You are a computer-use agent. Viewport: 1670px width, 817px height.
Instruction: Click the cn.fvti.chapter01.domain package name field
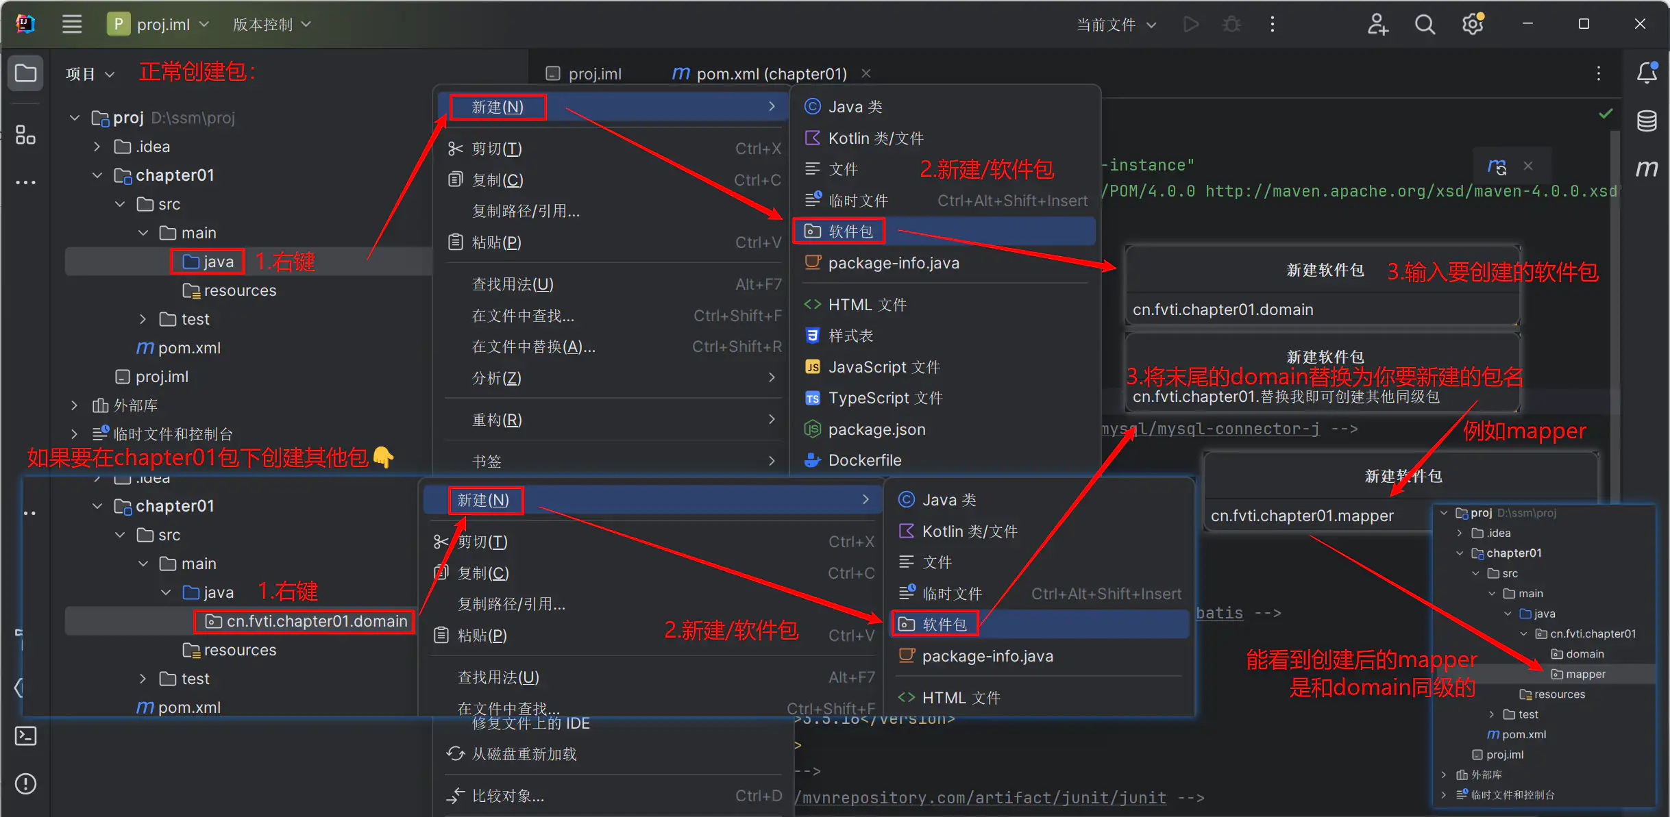point(1323,310)
